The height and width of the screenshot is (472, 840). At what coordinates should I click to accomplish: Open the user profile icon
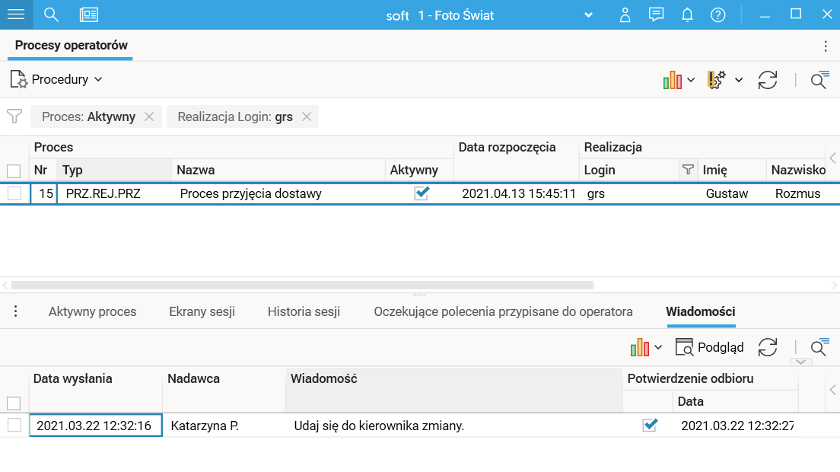[x=625, y=14]
